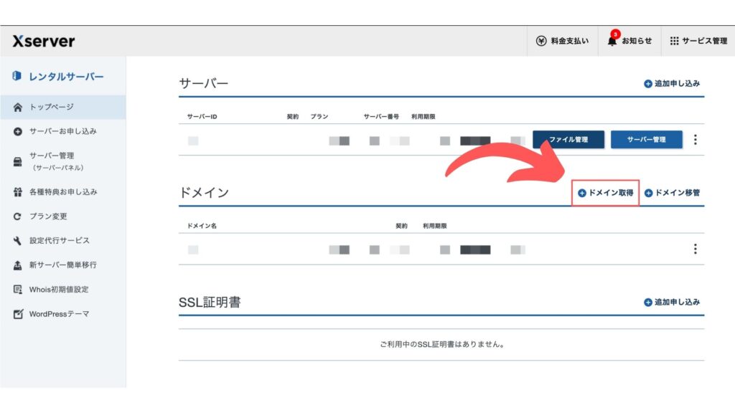Open Whois初期値設定 sidebar item
The image size is (735, 413).
pos(63,290)
